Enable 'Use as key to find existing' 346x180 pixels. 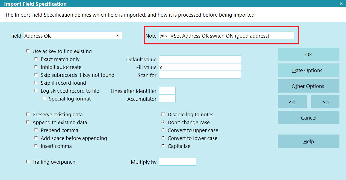tap(28, 51)
